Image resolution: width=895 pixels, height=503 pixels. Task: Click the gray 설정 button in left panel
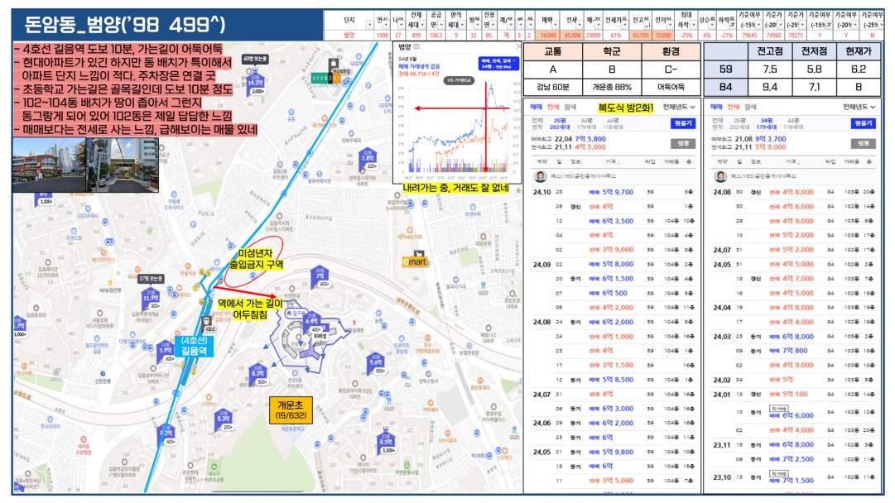pos(683,143)
